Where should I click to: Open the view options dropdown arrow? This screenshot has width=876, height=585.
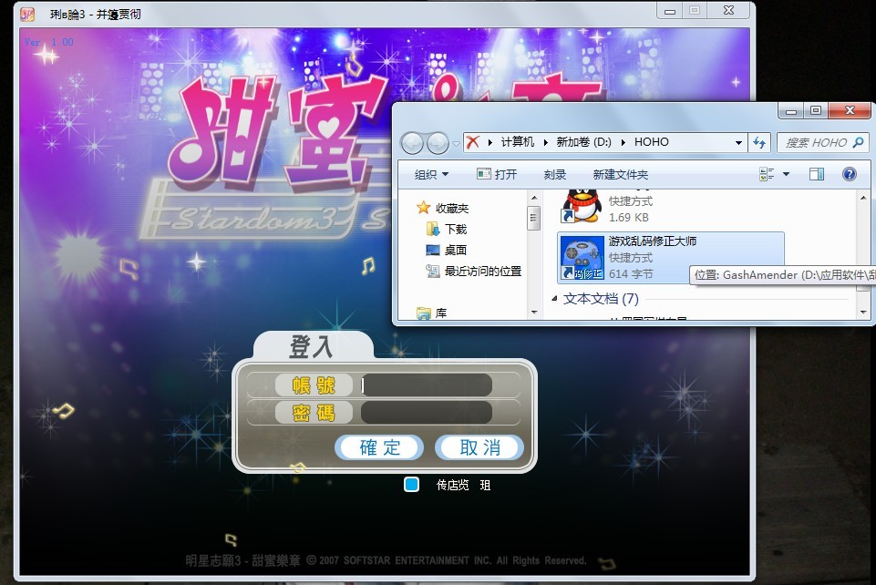pos(786,174)
